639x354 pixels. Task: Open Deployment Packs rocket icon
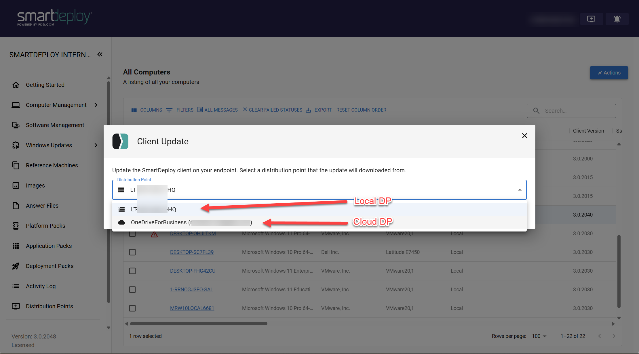tap(16, 266)
